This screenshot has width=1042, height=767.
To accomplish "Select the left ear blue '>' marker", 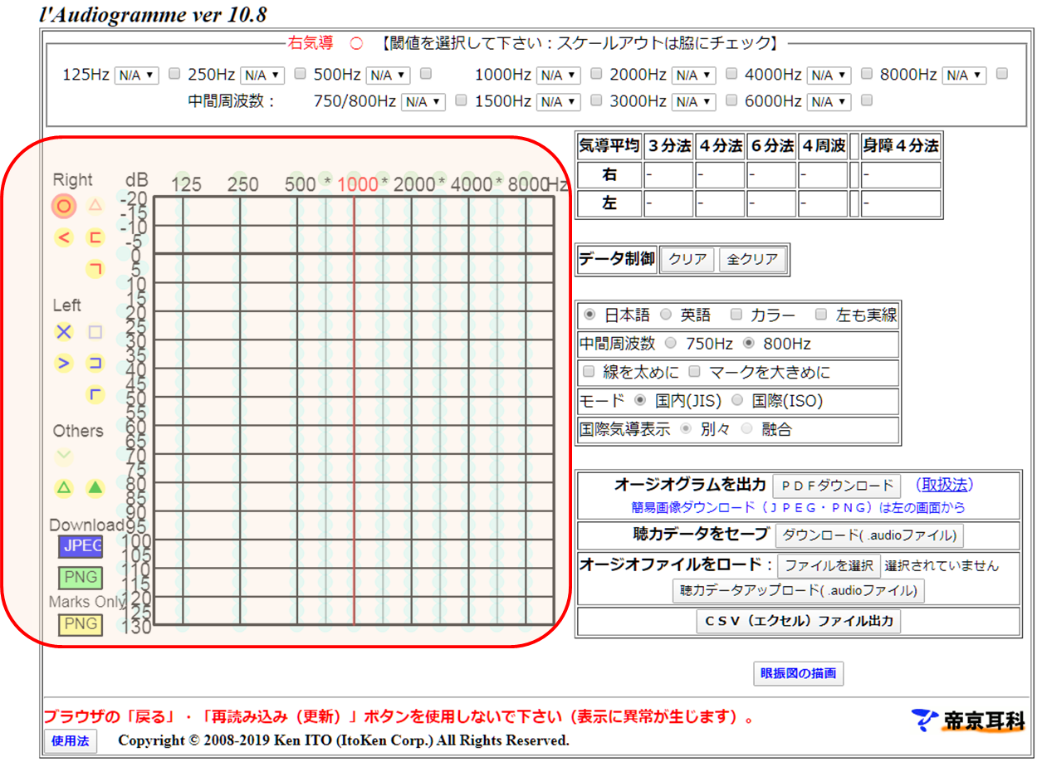I will coord(64,363).
